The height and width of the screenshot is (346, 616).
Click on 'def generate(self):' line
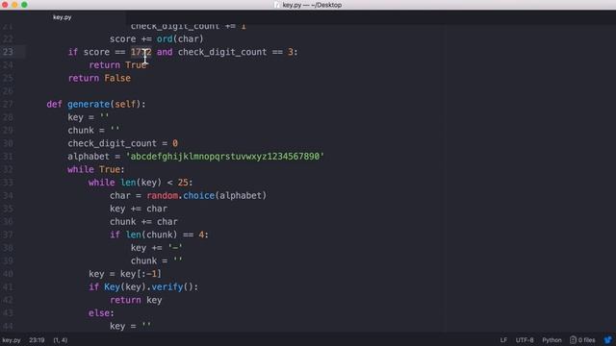pos(96,104)
